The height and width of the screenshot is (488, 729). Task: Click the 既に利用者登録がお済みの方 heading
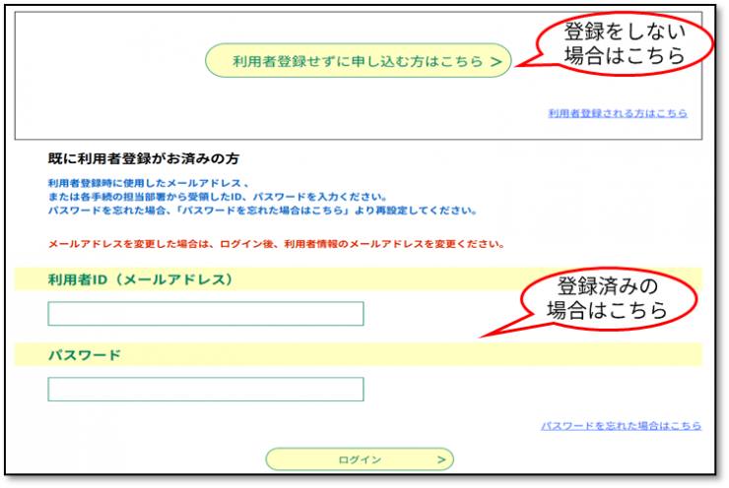click(143, 158)
